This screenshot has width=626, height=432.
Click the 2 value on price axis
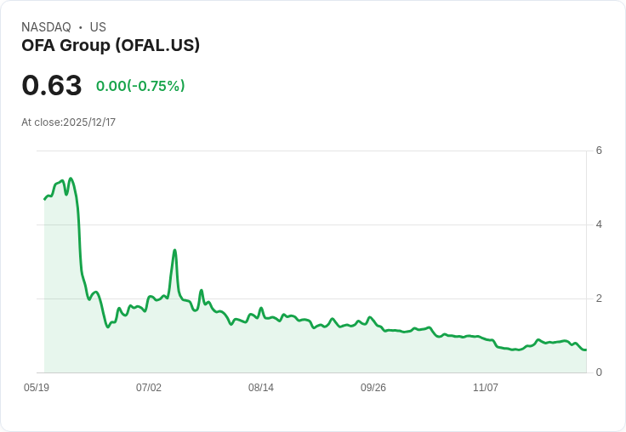click(x=599, y=298)
